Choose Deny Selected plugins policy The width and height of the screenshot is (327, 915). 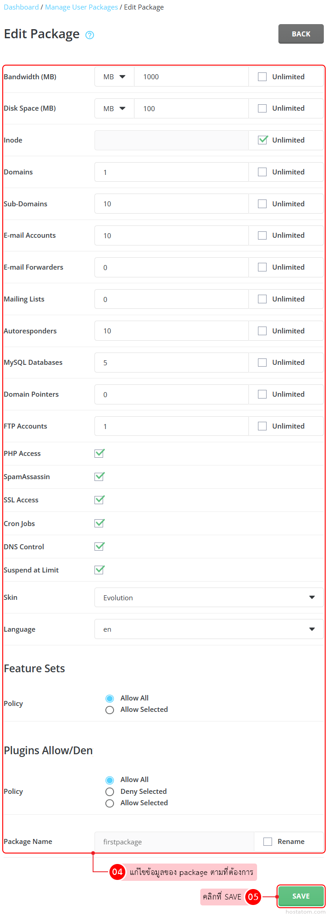point(109,792)
